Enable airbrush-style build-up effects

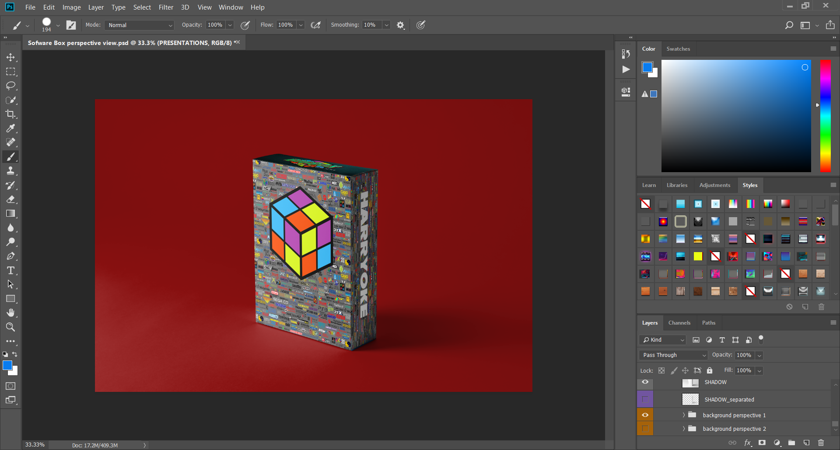315,25
